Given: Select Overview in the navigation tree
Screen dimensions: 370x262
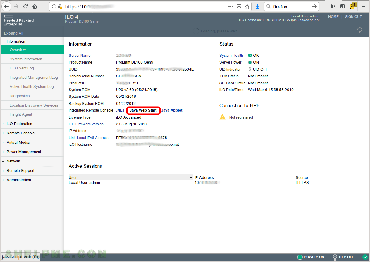Looking at the screenshot, I should (x=32, y=50).
